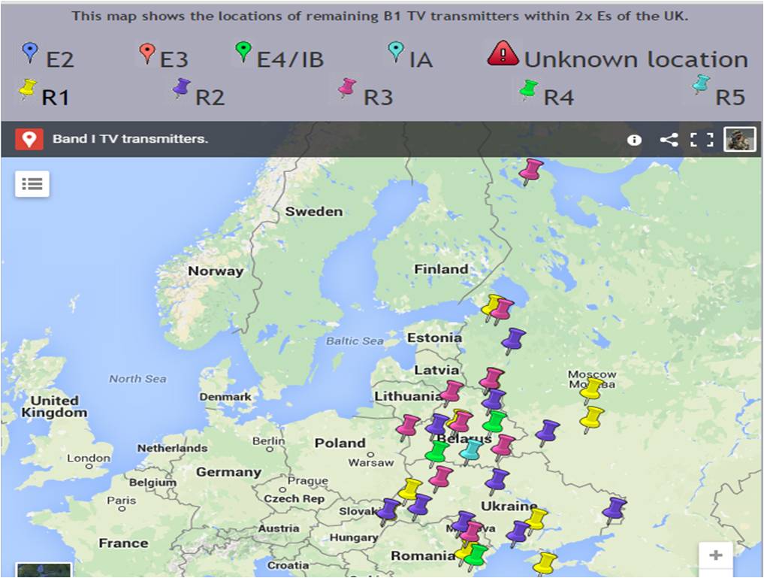This screenshot has height=578, width=764.
Task: Select the purple pushpin in far eastern Ukraine
Action: [614, 510]
